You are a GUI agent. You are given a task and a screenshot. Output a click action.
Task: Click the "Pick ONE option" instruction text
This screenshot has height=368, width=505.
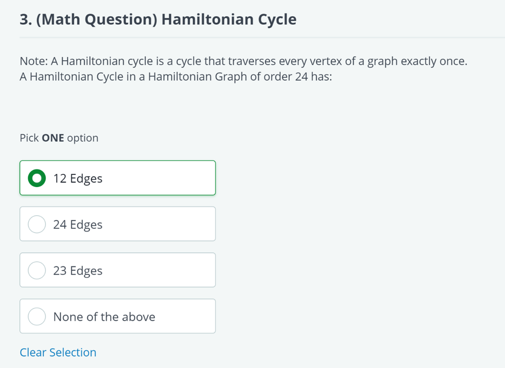point(59,138)
